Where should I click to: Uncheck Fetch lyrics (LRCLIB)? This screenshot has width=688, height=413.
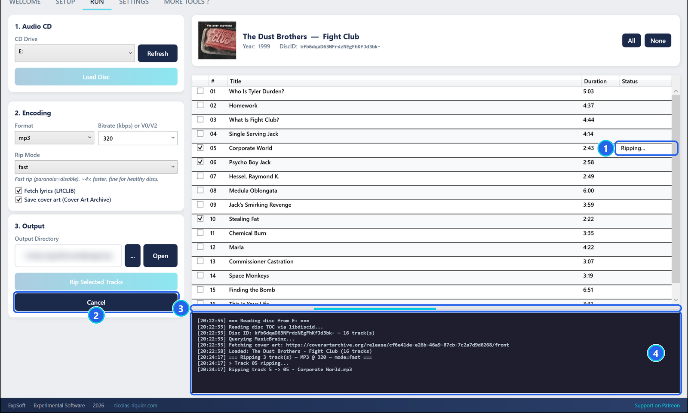click(x=18, y=191)
